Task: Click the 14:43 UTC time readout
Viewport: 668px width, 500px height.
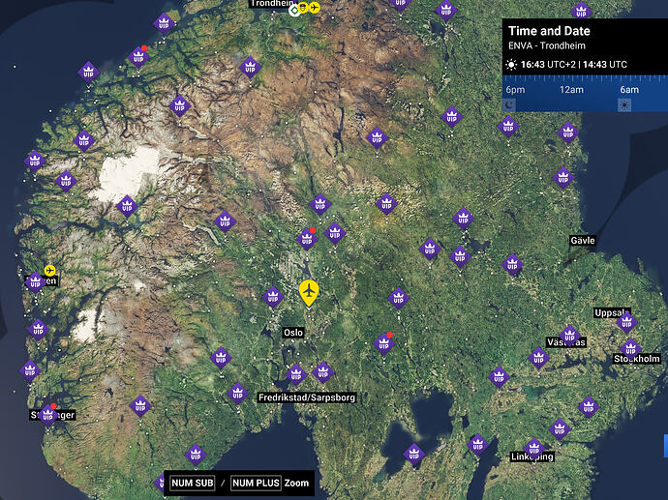Action: [605, 65]
